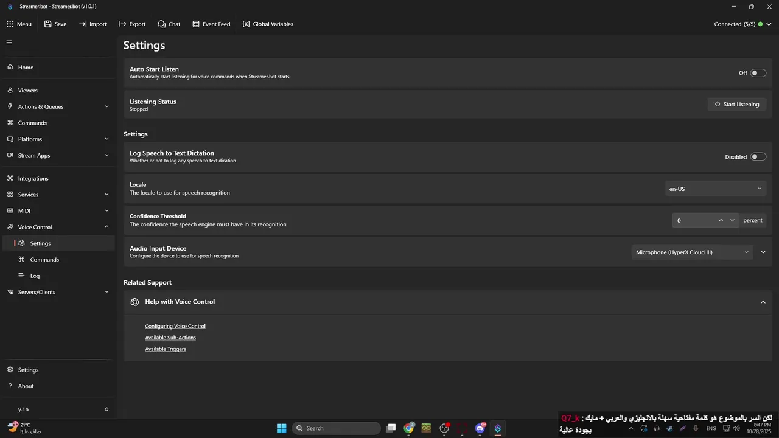Collapse the Voice Control sidebar section

point(57,227)
